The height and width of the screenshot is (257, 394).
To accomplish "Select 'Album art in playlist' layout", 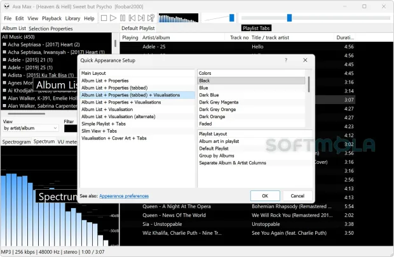I will (x=255, y=142).
